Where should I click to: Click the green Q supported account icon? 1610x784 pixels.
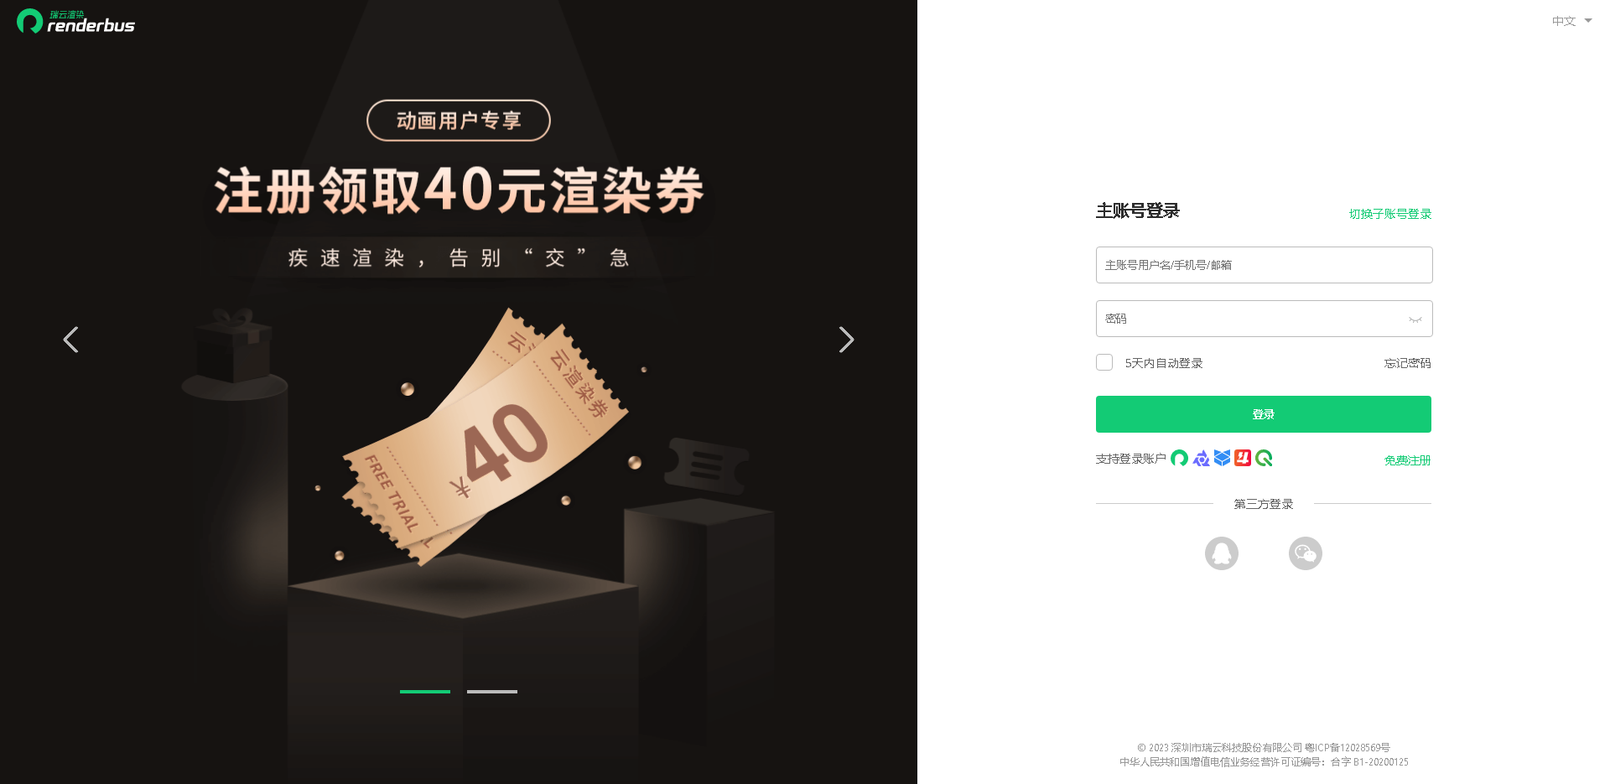[1264, 458]
